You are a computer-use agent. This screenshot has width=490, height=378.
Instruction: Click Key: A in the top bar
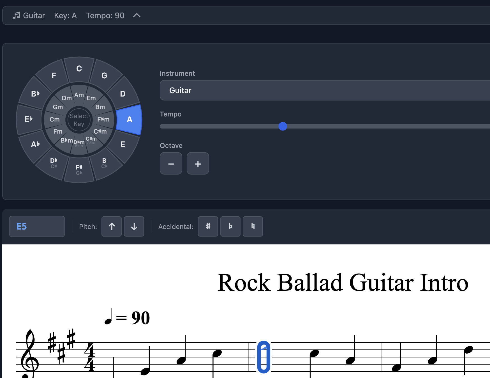pyautogui.click(x=65, y=16)
